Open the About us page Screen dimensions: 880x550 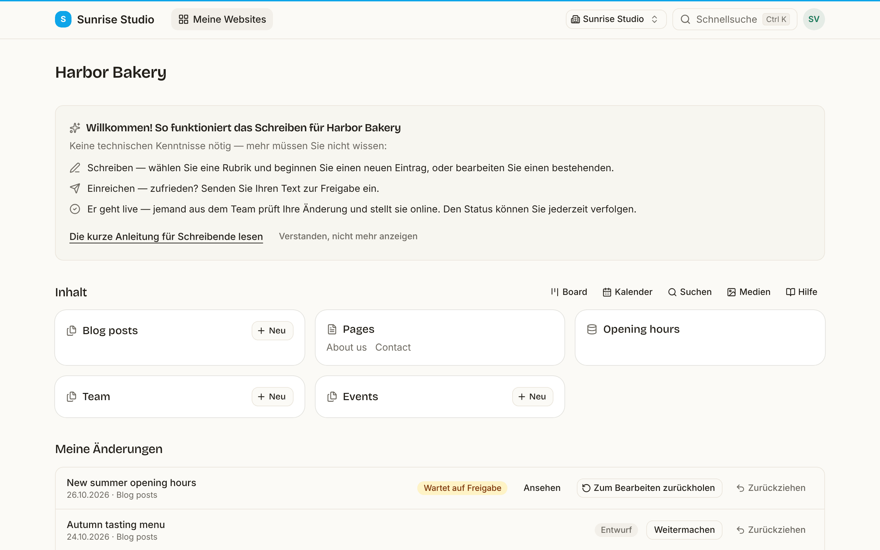point(346,348)
